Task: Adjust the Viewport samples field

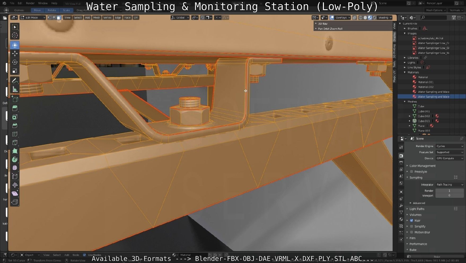Action: 450,195
